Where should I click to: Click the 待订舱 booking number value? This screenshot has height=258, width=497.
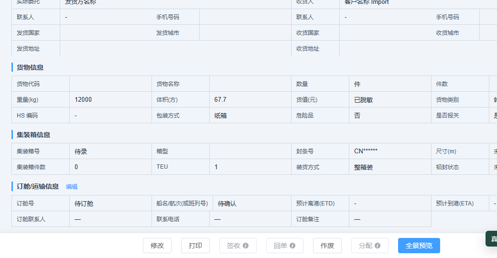point(84,204)
